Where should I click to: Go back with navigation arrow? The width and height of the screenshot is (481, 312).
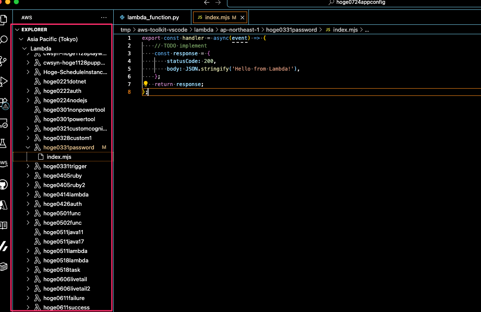pos(207,3)
